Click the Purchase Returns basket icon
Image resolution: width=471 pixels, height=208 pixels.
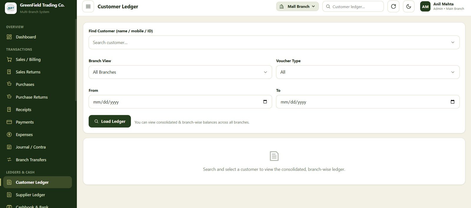9,97
